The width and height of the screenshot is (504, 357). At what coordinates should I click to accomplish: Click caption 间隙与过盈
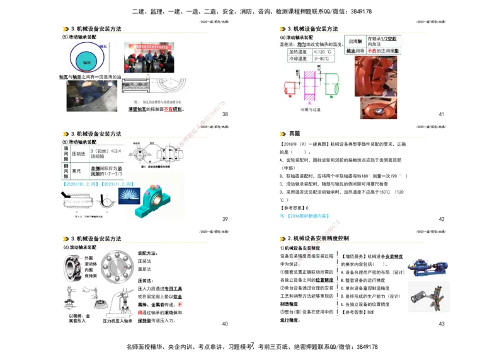point(311,110)
